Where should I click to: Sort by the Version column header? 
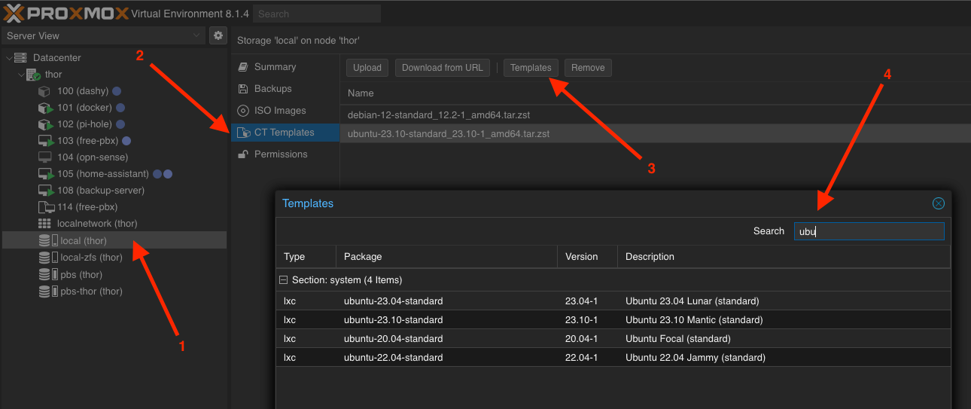(581, 257)
